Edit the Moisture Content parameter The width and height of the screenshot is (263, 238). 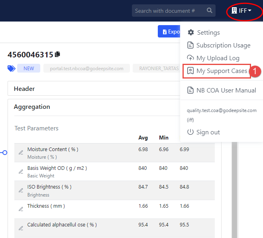coord(21,153)
